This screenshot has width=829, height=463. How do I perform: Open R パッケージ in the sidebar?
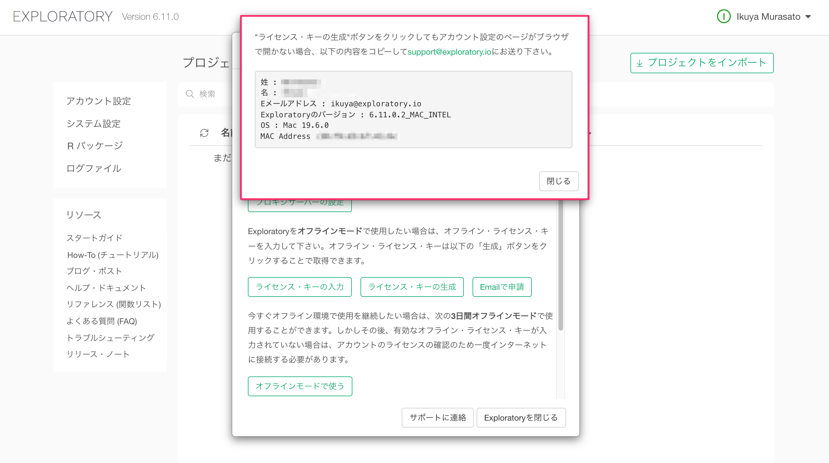[95, 146]
